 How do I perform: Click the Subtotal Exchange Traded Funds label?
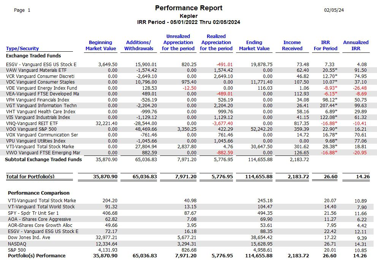[44, 160]
